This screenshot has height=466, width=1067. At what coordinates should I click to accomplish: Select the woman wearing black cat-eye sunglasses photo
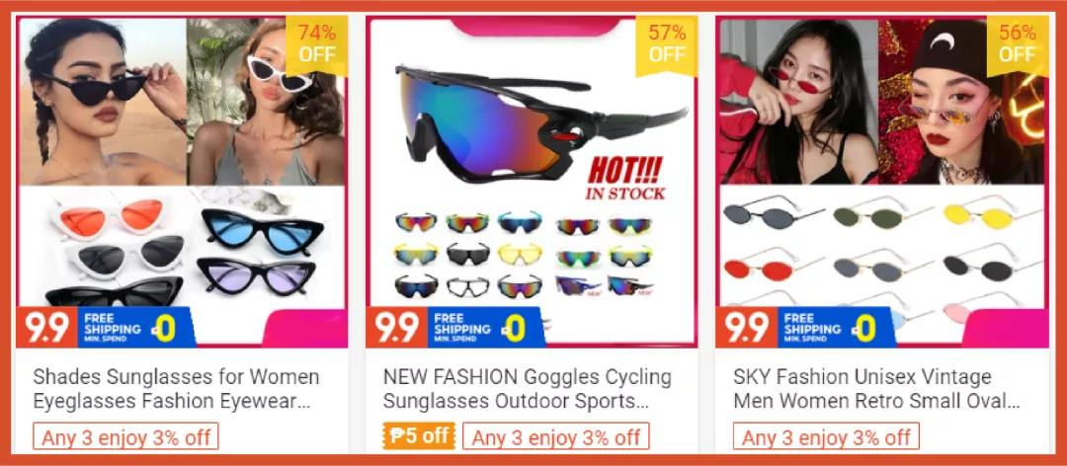tap(102, 102)
